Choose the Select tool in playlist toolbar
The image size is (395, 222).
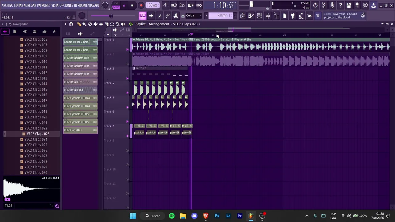click(112, 24)
